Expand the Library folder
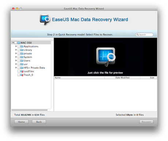168x141 pixels. pyautogui.click(x=16, y=50)
